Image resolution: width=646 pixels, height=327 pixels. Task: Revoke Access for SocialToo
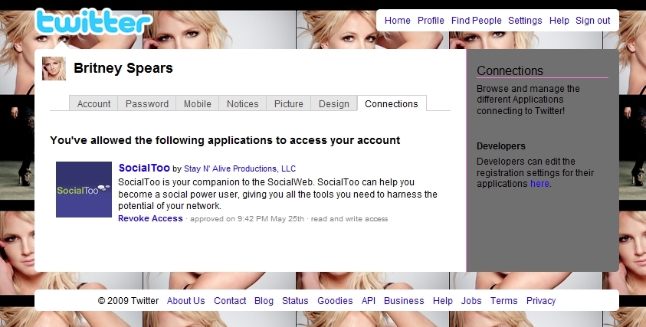click(150, 219)
